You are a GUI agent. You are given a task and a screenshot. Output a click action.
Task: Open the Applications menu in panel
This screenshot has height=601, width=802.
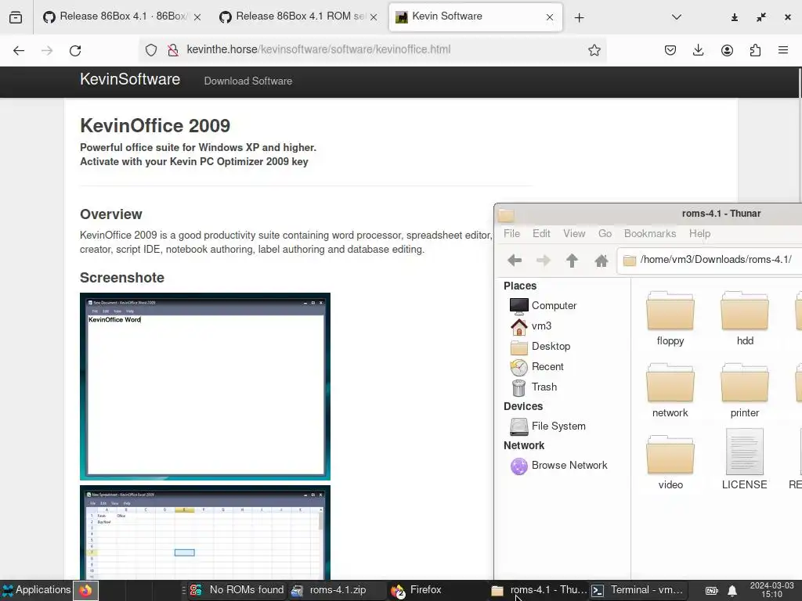tap(36, 590)
